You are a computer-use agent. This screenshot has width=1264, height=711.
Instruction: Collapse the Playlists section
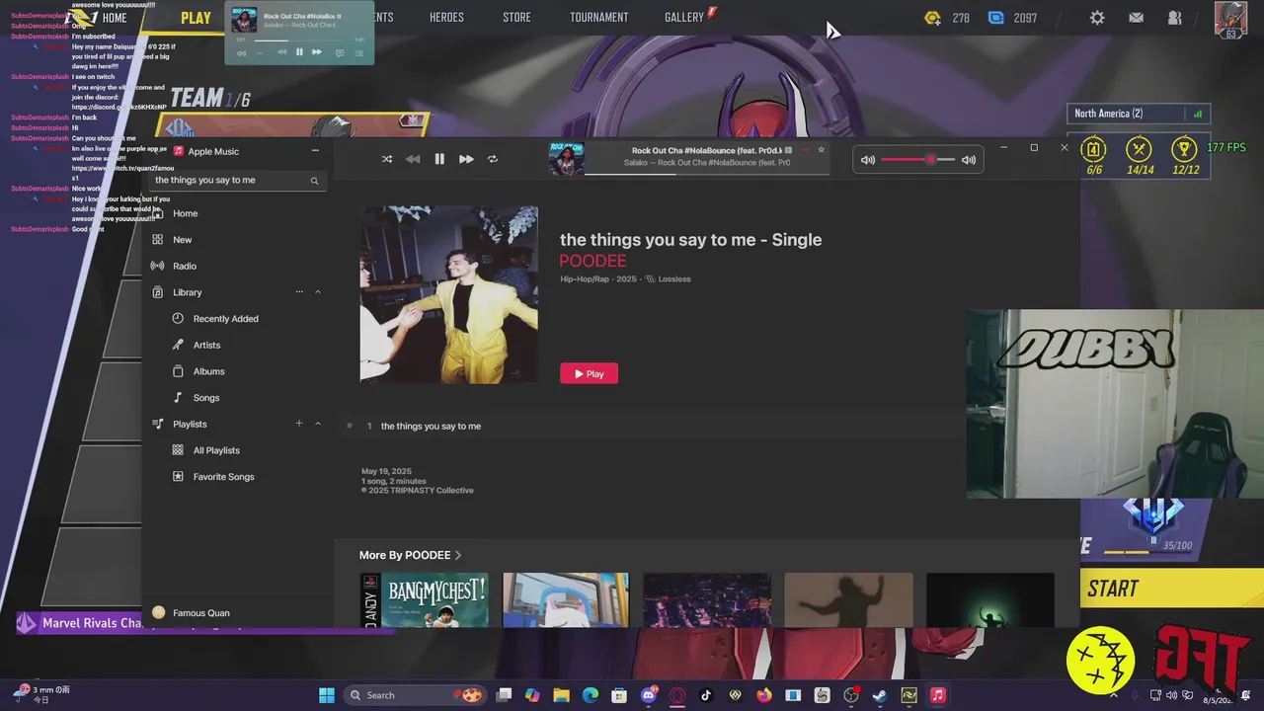point(318,424)
